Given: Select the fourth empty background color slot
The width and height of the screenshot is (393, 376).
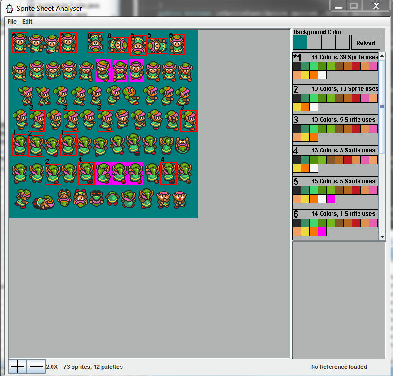Looking at the screenshot, I should pyautogui.click(x=342, y=43).
